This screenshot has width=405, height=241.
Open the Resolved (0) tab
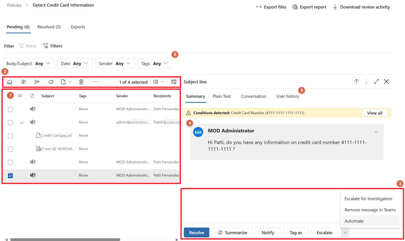click(49, 27)
